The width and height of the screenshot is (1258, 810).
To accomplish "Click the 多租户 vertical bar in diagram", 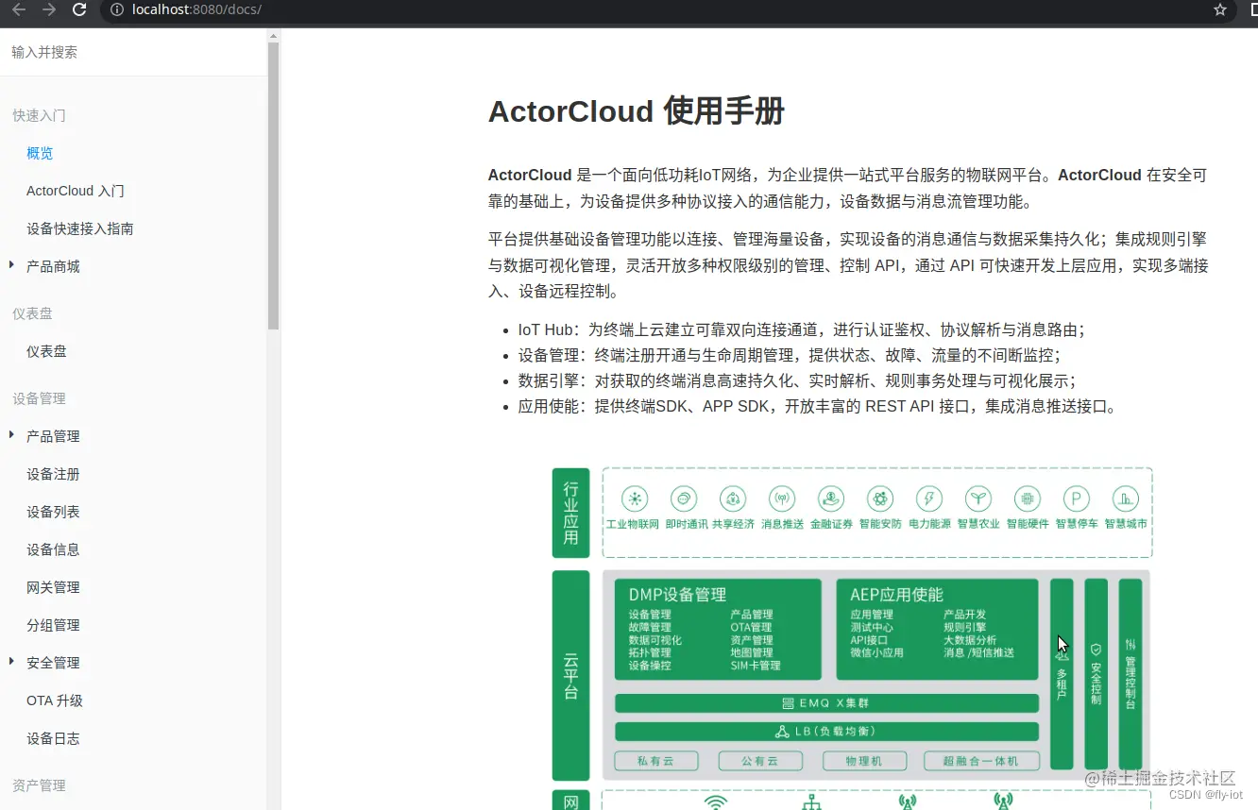I will coord(1062,674).
